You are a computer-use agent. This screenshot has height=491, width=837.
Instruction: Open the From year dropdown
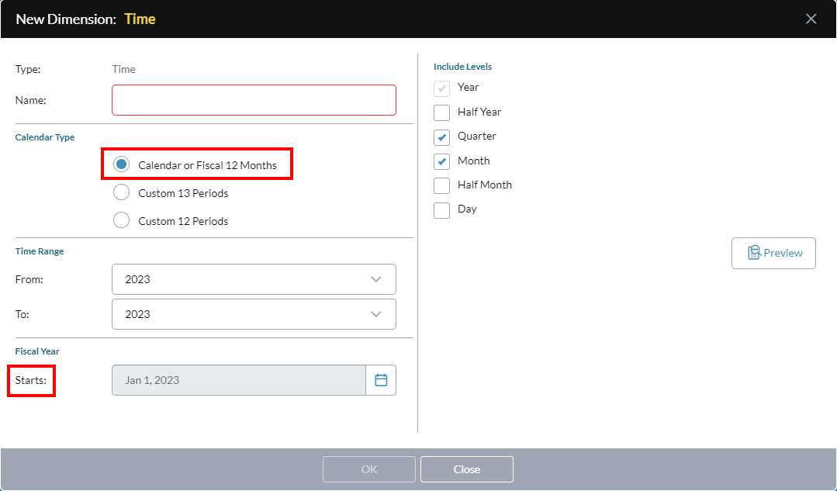[x=254, y=279]
